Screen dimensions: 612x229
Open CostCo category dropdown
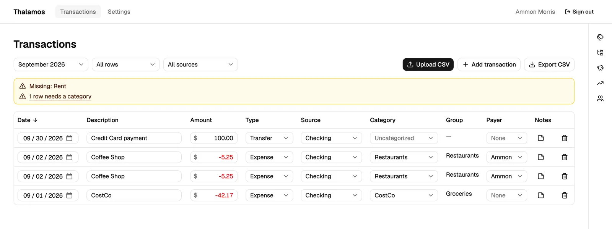(x=404, y=195)
